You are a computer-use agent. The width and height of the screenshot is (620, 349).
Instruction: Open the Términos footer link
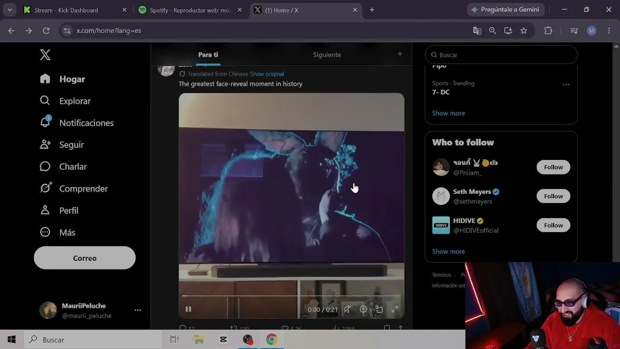(441, 275)
